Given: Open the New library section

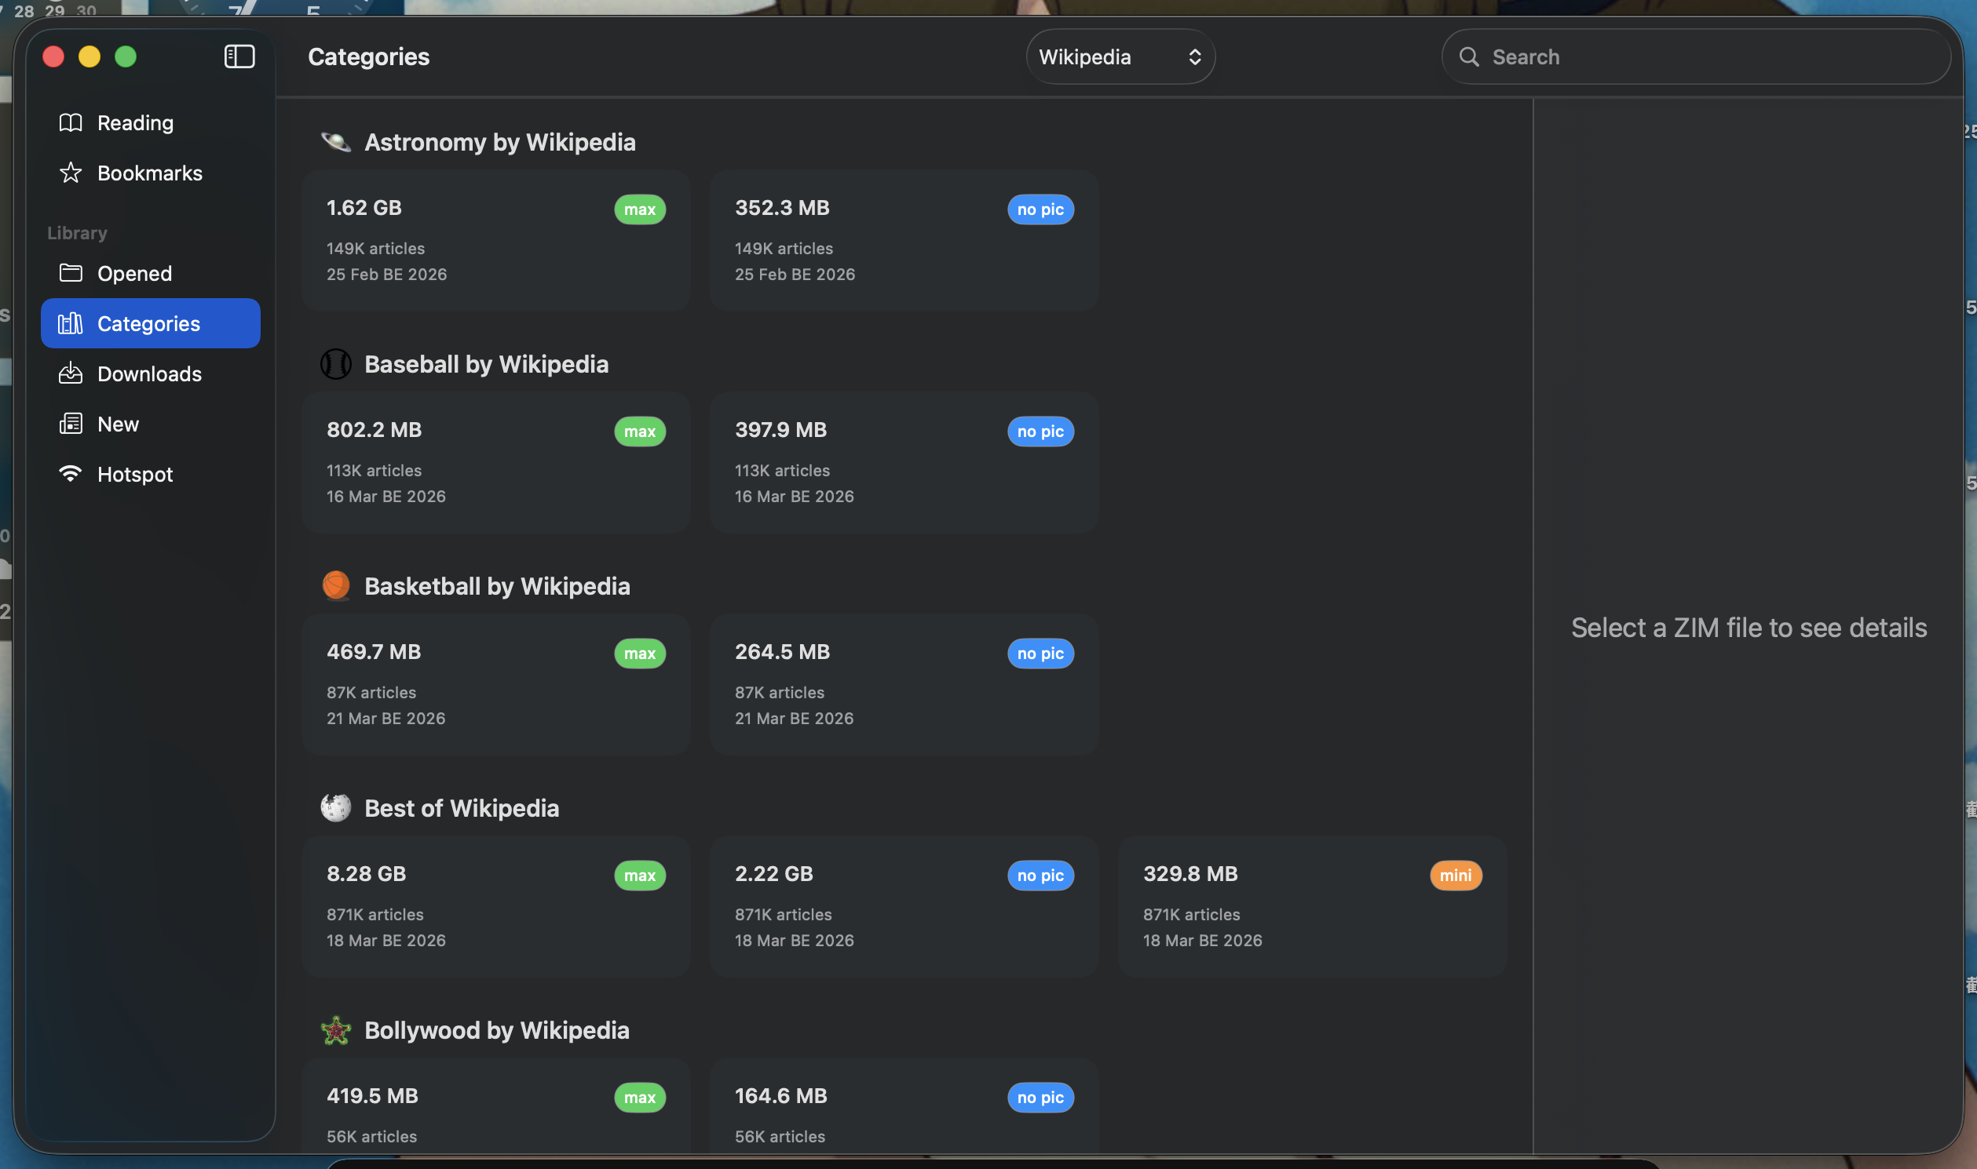Looking at the screenshot, I should pos(150,424).
